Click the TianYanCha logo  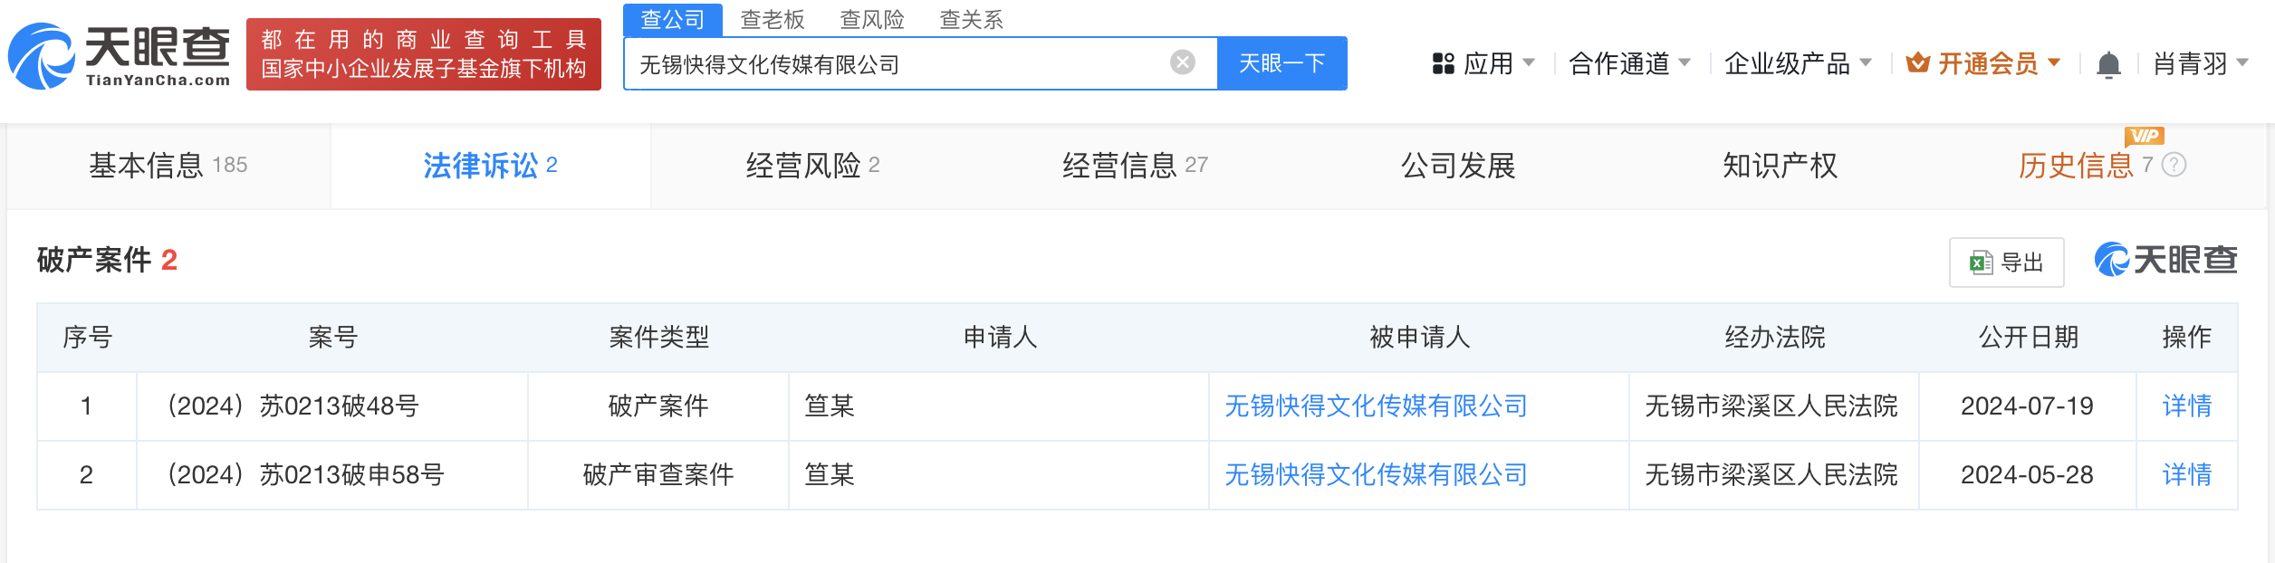pyautogui.click(x=119, y=56)
